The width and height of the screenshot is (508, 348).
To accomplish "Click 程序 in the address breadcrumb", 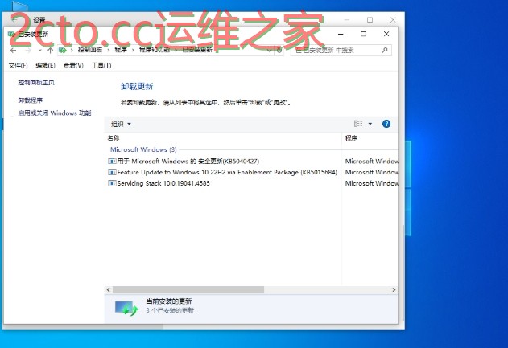I will coord(121,50).
